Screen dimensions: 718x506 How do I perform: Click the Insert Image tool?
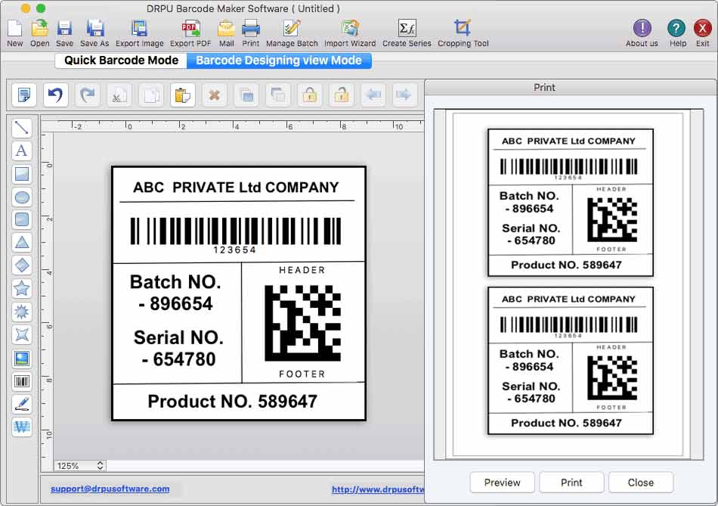(22, 359)
